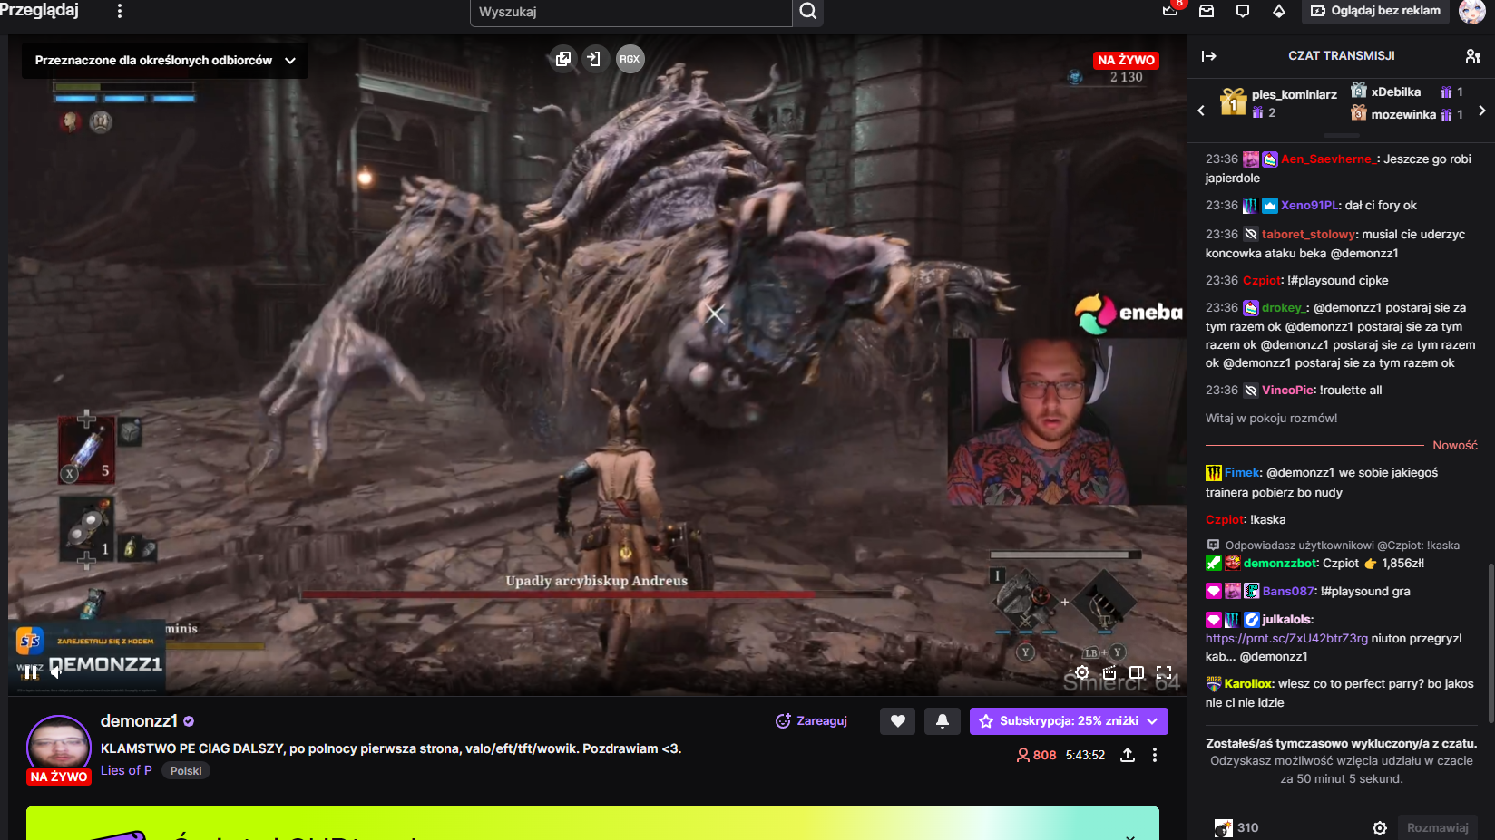Screen dimensions: 1495x840
Task: Open channel points balance 310
Action: tap(1236, 828)
